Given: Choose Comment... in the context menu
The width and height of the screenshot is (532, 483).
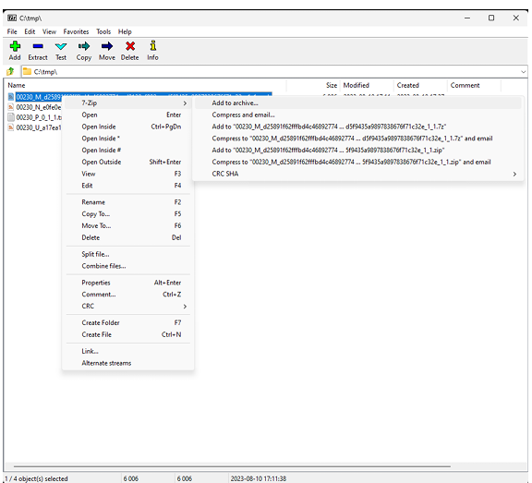Looking at the screenshot, I should coord(128,295).
